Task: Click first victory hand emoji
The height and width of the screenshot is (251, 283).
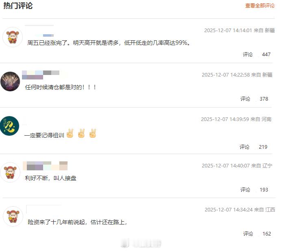Action: (x=70, y=134)
